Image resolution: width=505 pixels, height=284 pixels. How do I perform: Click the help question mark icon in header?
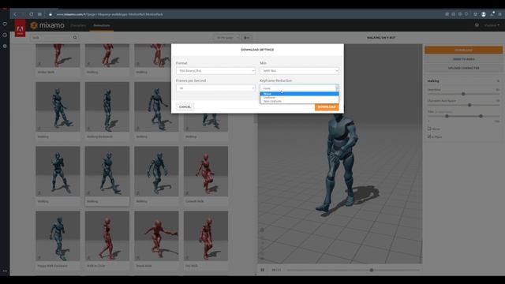pyautogui.click(x=477, y=25)
